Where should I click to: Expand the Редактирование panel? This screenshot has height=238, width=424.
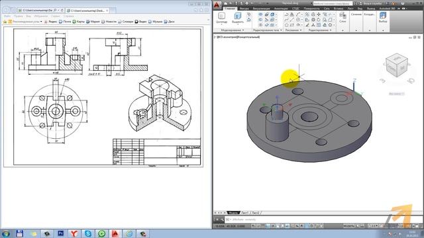pyautogui.click(x=320, y=30)
